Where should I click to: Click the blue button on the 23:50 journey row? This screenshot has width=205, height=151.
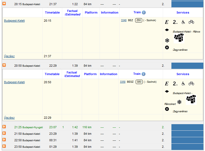click(187, 147)
